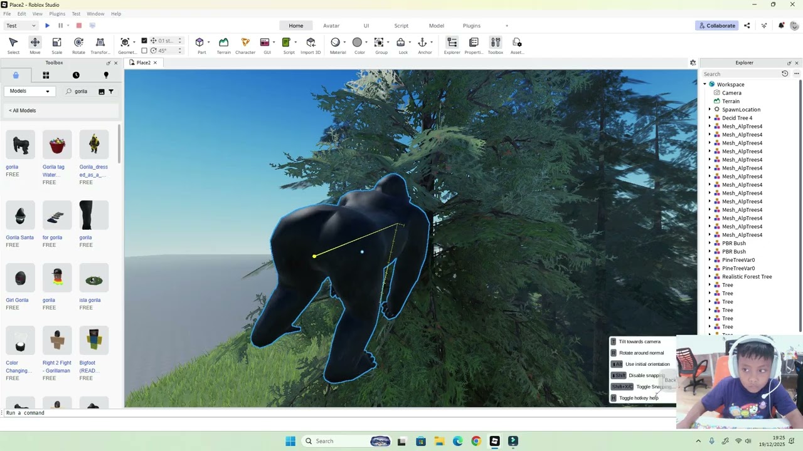
Task: Collapse the Workspace tree node
Action: click(x=705, y=85)
